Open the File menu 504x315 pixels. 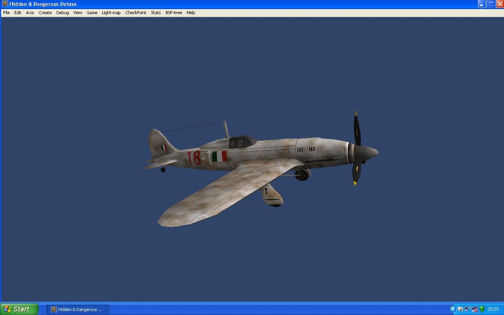6,13
